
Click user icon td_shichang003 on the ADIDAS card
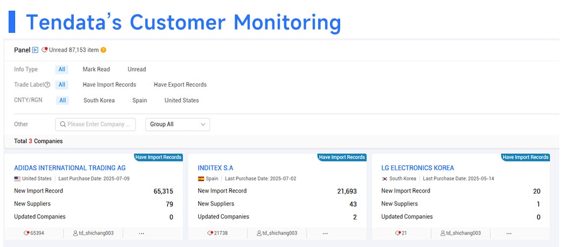tap(75, 233)
